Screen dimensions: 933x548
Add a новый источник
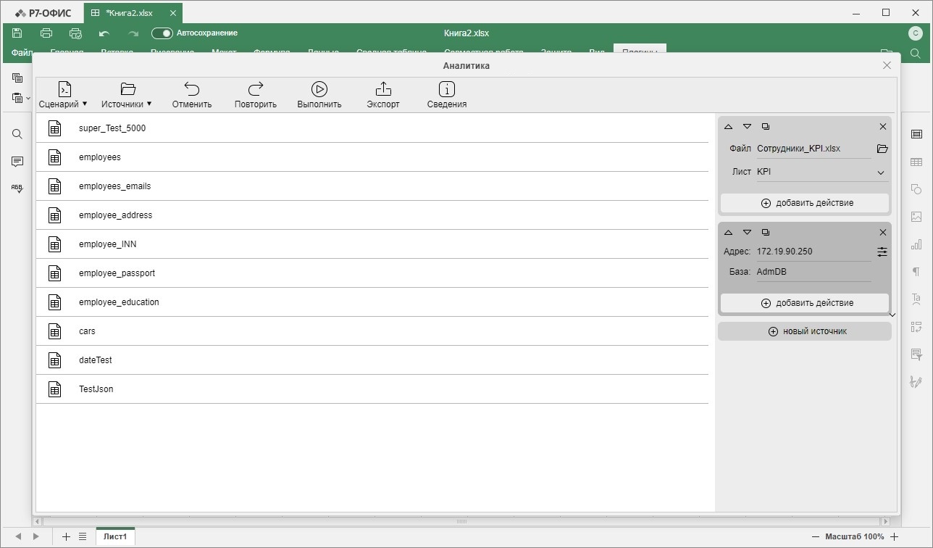pos(805,331)
